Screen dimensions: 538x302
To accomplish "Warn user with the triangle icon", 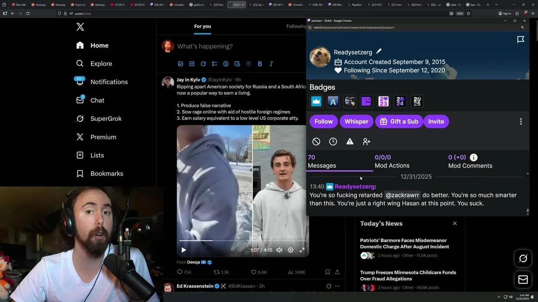I will pyautogui.click(x=350, y=142).
